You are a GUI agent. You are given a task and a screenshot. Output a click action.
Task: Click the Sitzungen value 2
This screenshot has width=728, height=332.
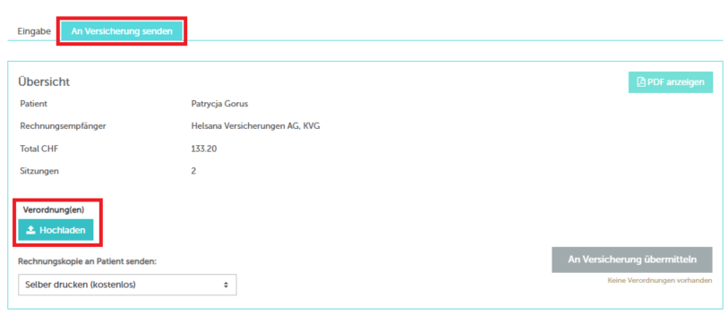coord(193,171)
